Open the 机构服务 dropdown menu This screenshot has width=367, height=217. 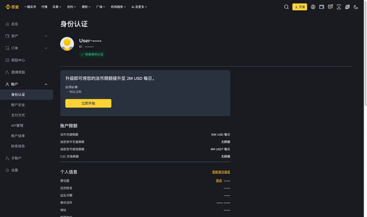click(x=119, y=7)
